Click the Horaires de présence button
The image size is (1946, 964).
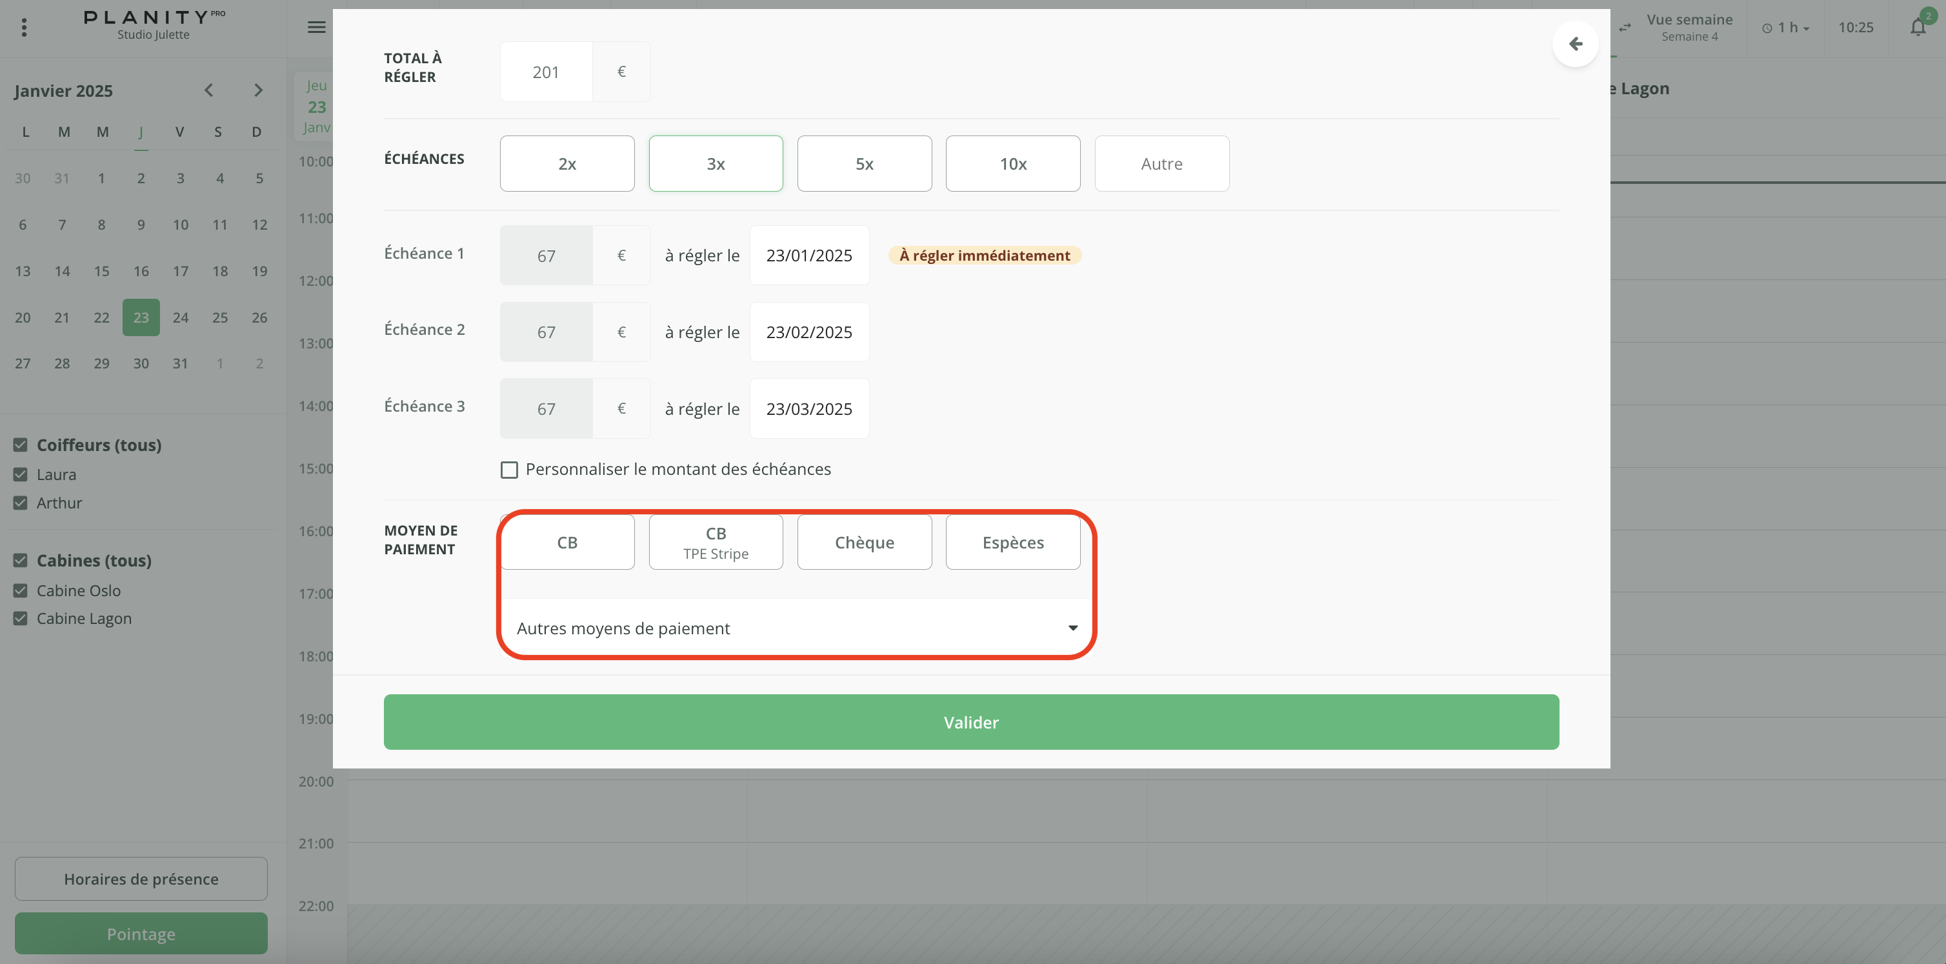(x=141, y=879)
